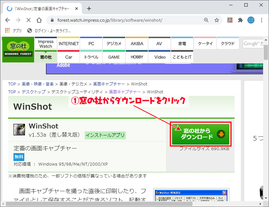The width and height of the screenshot is (269, 207).
Task: Click the インストールアプリ label tag
Action: pos(105,135)
